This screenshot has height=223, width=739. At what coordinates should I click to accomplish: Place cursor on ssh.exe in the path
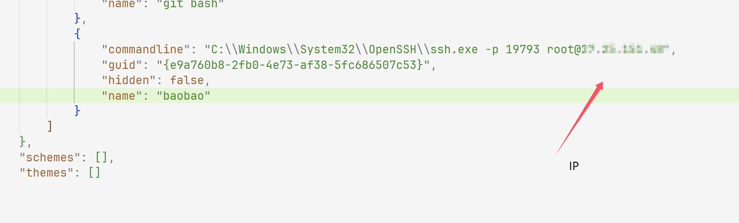coord(454,49)
